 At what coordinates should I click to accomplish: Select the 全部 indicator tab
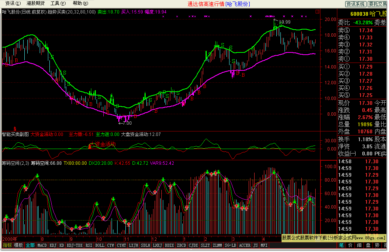tap(30, 245)
